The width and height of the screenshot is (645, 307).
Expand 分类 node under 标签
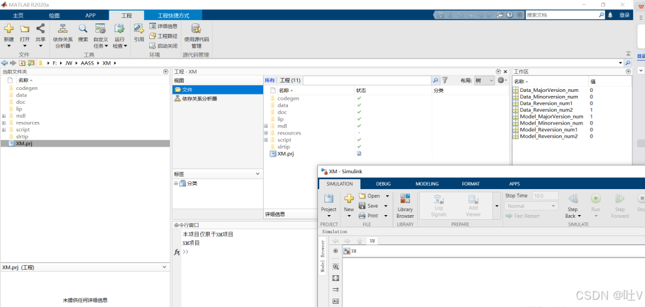(176, 183)
